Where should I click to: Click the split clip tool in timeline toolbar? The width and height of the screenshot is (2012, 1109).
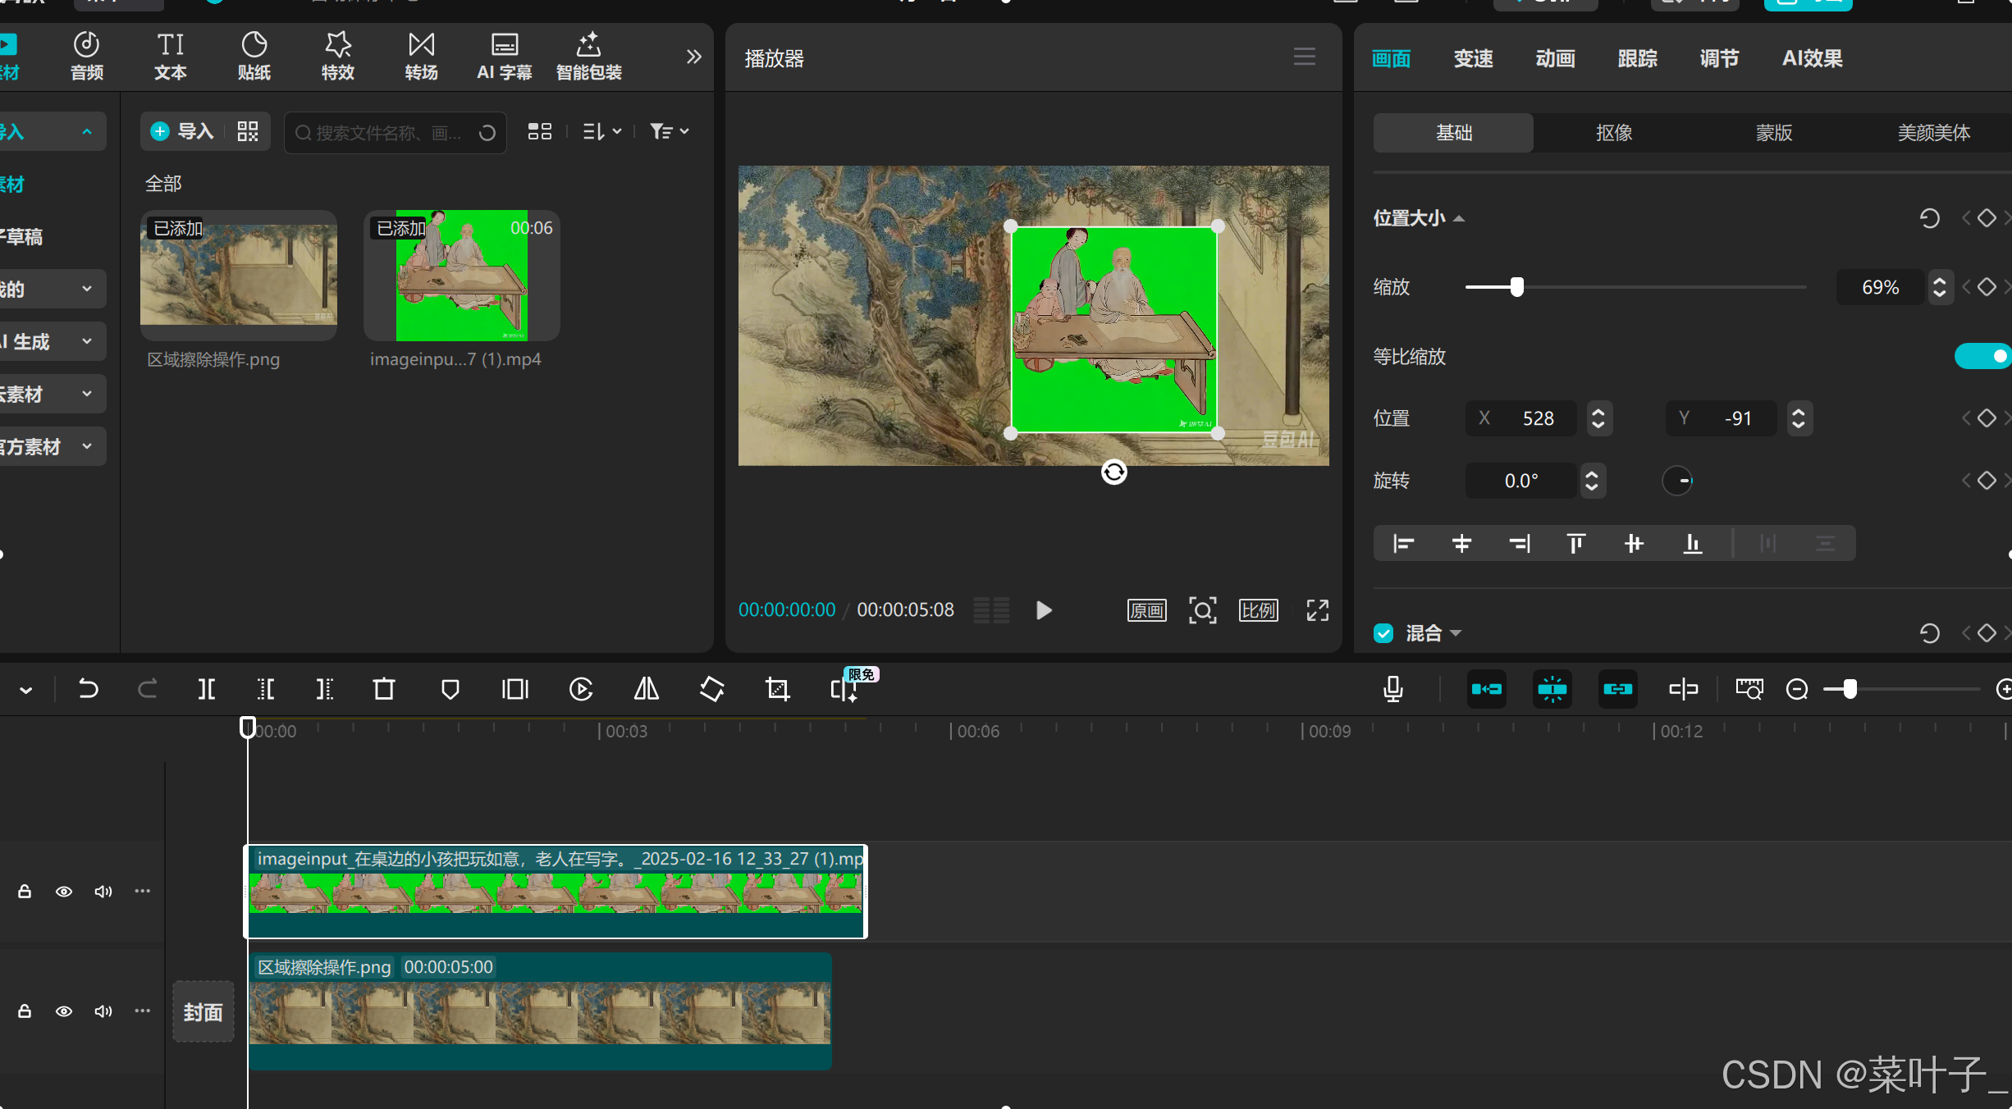point(207,689)
